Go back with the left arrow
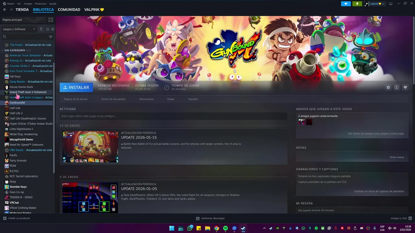The image size is (415, 233). (5, 10)
